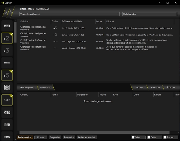Select the W9 channel icon
Image resolution: width=180 pixels, height=141 pixels.
(7, 124)
